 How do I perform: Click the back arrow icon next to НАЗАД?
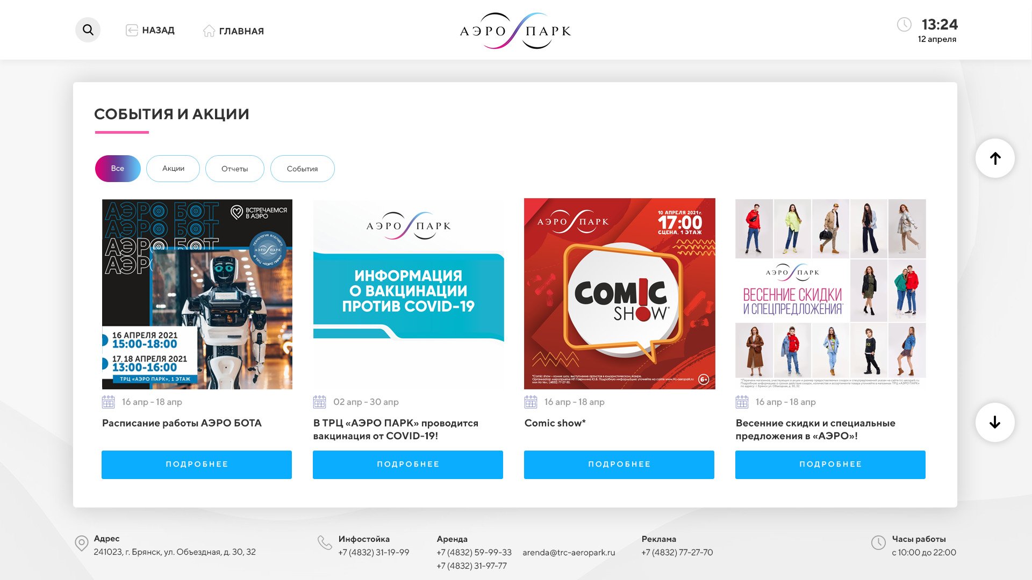132,30
